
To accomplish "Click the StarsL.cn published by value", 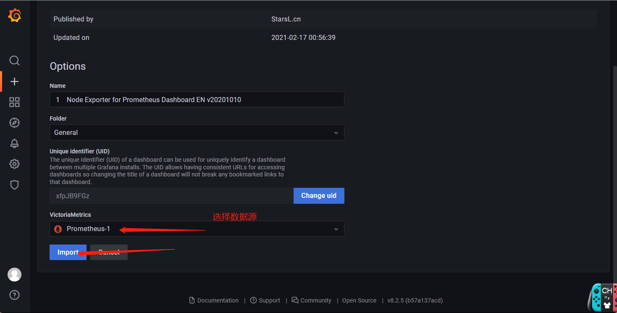I will coord(286,19).
